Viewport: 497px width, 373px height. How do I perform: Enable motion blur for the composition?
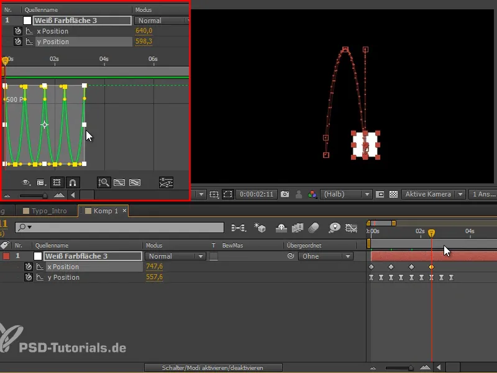[314, 228]
